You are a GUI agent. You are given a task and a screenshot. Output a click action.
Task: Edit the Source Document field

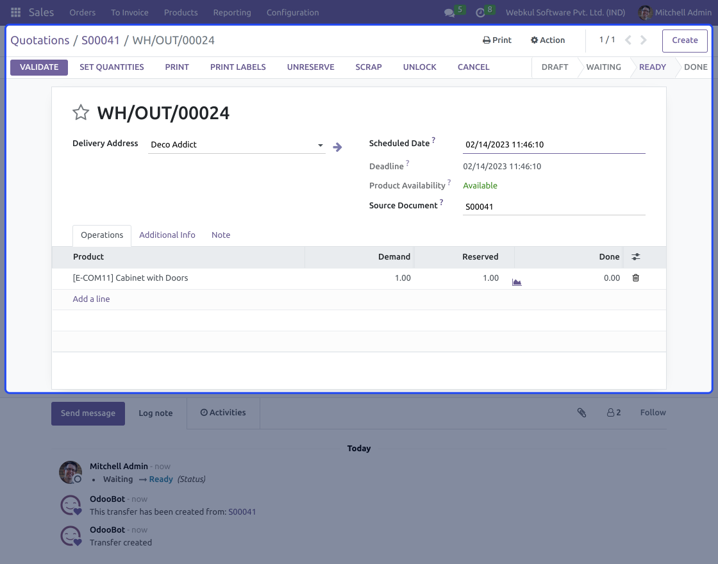(554, 207)
